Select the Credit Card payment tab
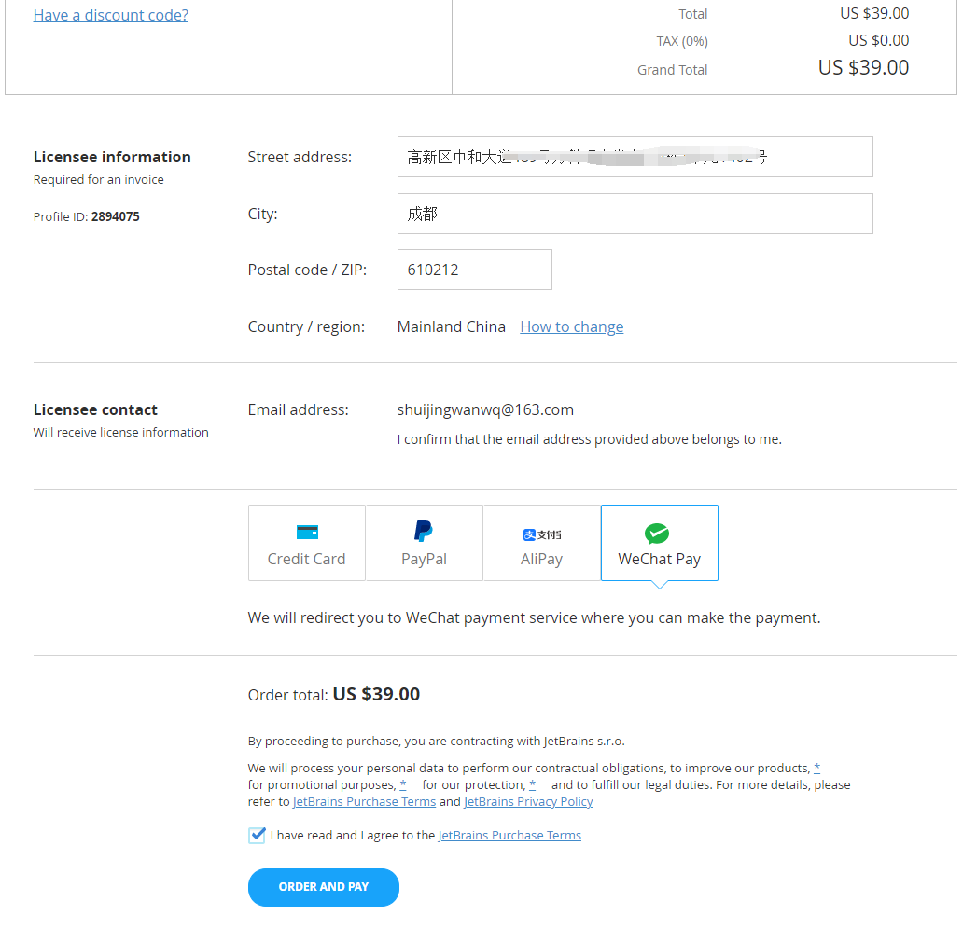This screenshot has width=963, height=929. tap(306, 543)
